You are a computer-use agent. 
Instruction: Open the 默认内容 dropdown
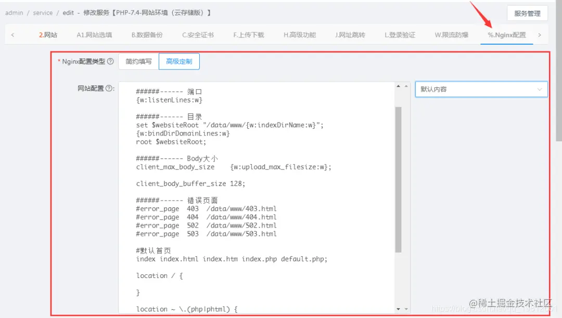coord(480,89)
